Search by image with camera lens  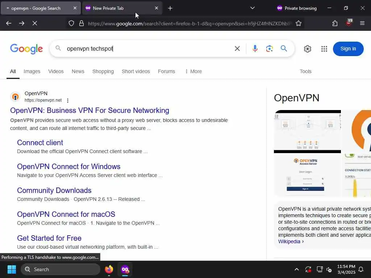pos(269,49)
